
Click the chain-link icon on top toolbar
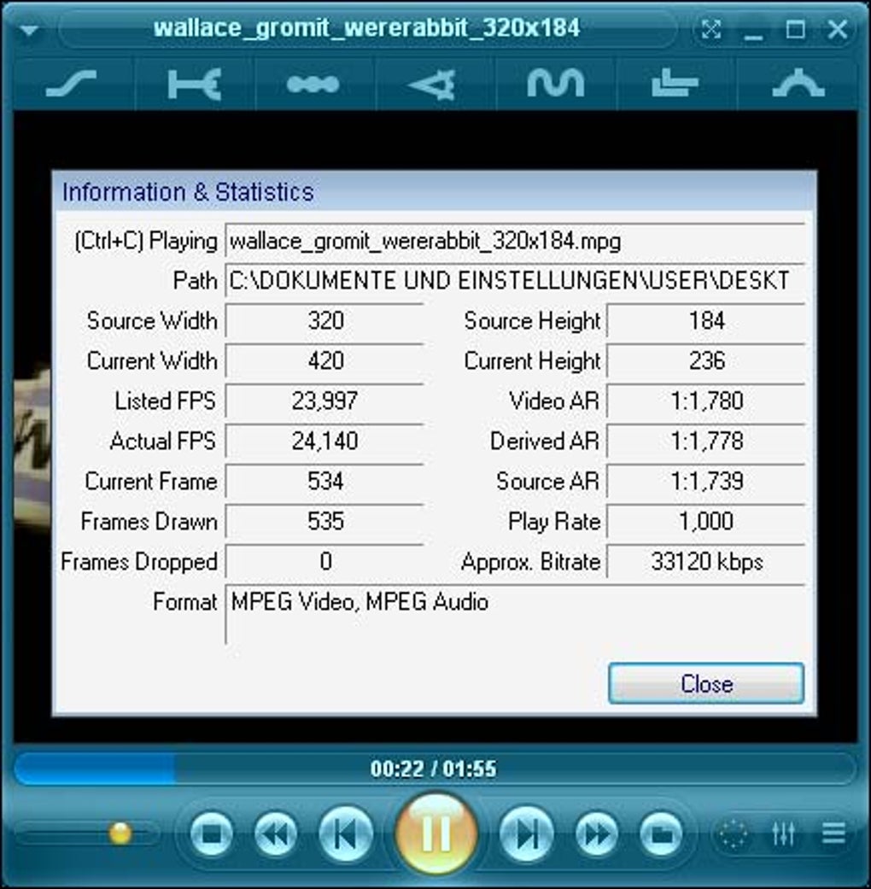[x=191, y=83]
